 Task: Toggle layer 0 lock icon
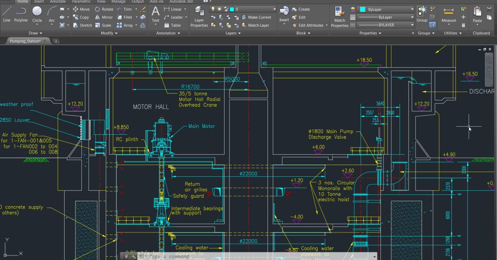tap(225, 9)
